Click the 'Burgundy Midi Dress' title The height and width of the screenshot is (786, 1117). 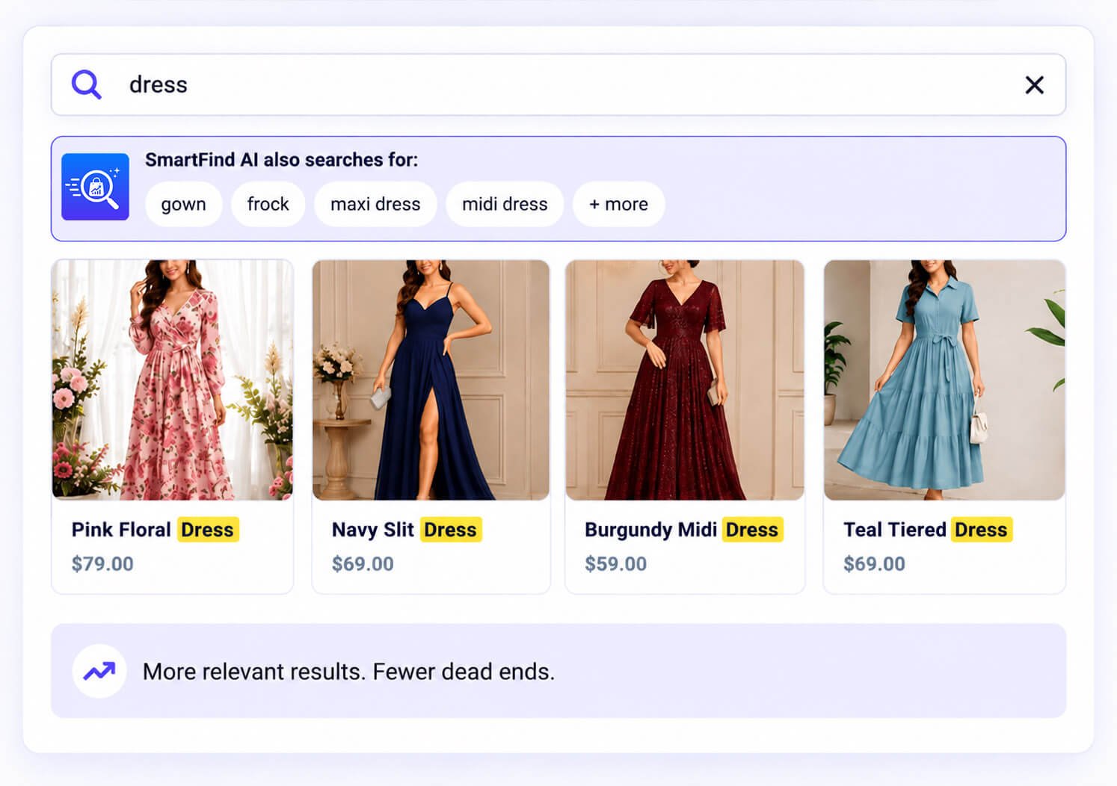click(x=683, y=530)
